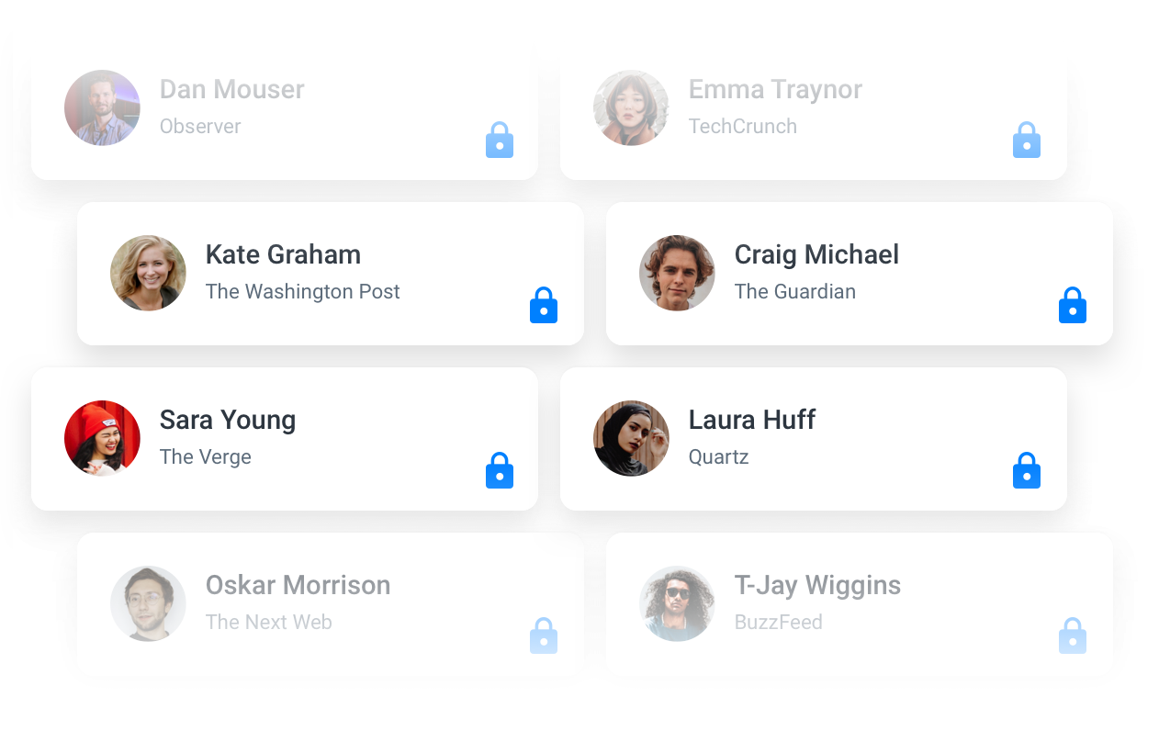The image size is (1159, 731).
Task: Click the Craig Michael name text
Action: [816, 254]
